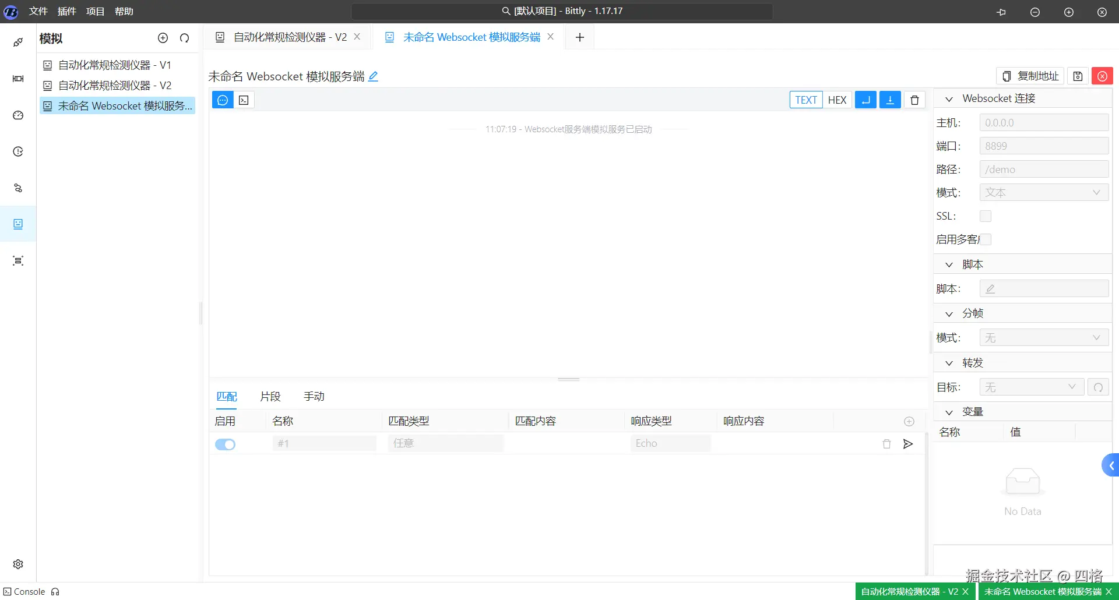
Task: Open the second sidebar icon below the plug
Action: pyautogui.click(x=18, y=79)
